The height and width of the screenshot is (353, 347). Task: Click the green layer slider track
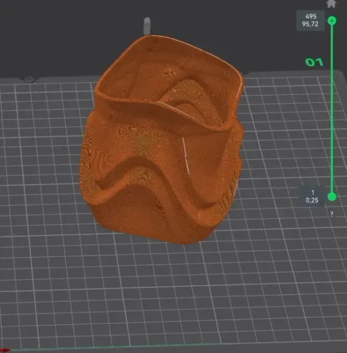tap(332, 109)
